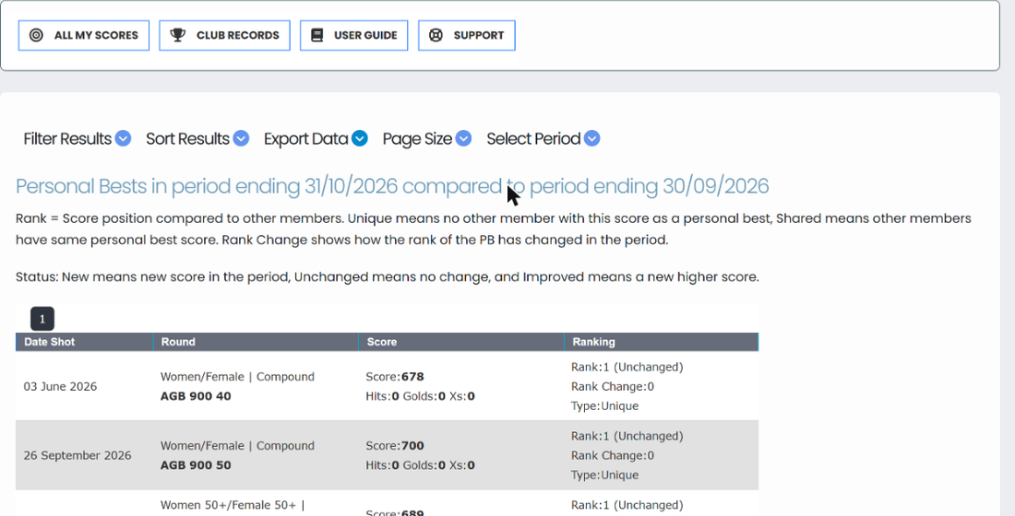The image size is (1015, 516).
Task: Click the Date Shot column header
Action: pos(84,342)
